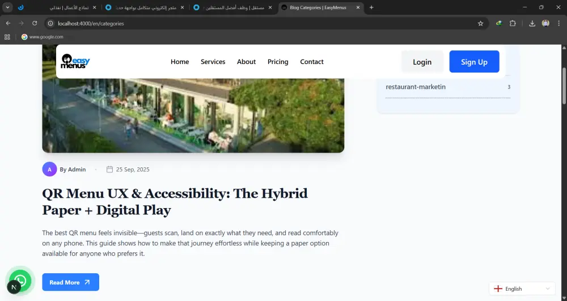Open the tab search dropdown arrow

tap(7, 7)
